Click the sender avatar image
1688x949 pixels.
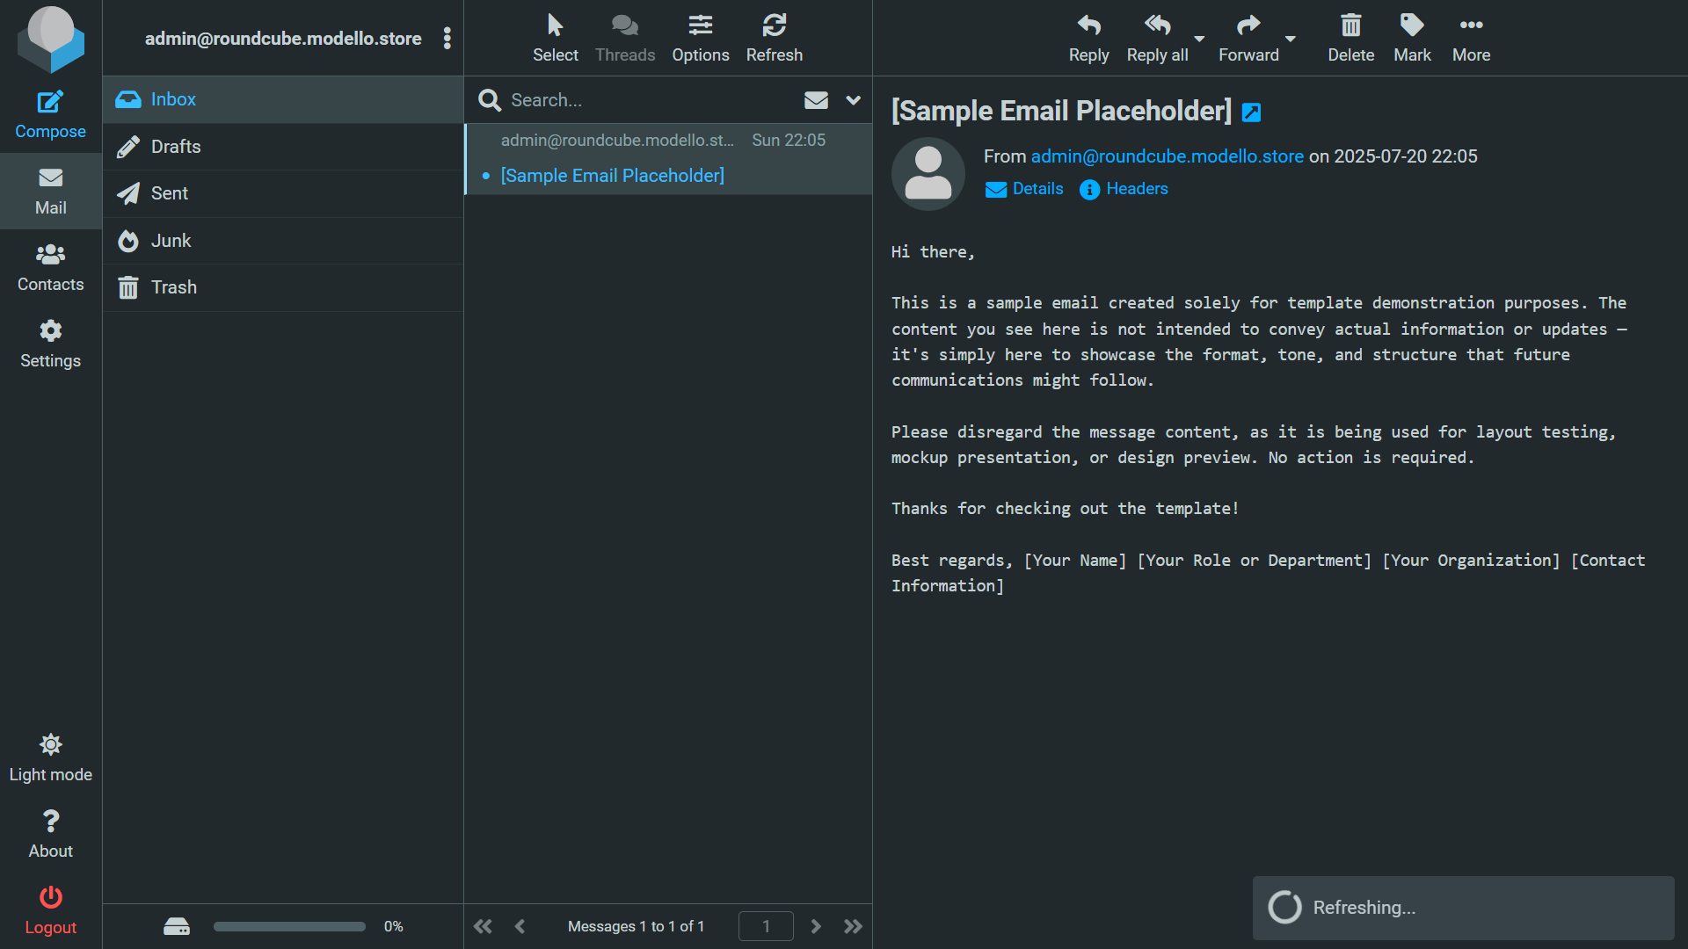click(x=928, y=173)
